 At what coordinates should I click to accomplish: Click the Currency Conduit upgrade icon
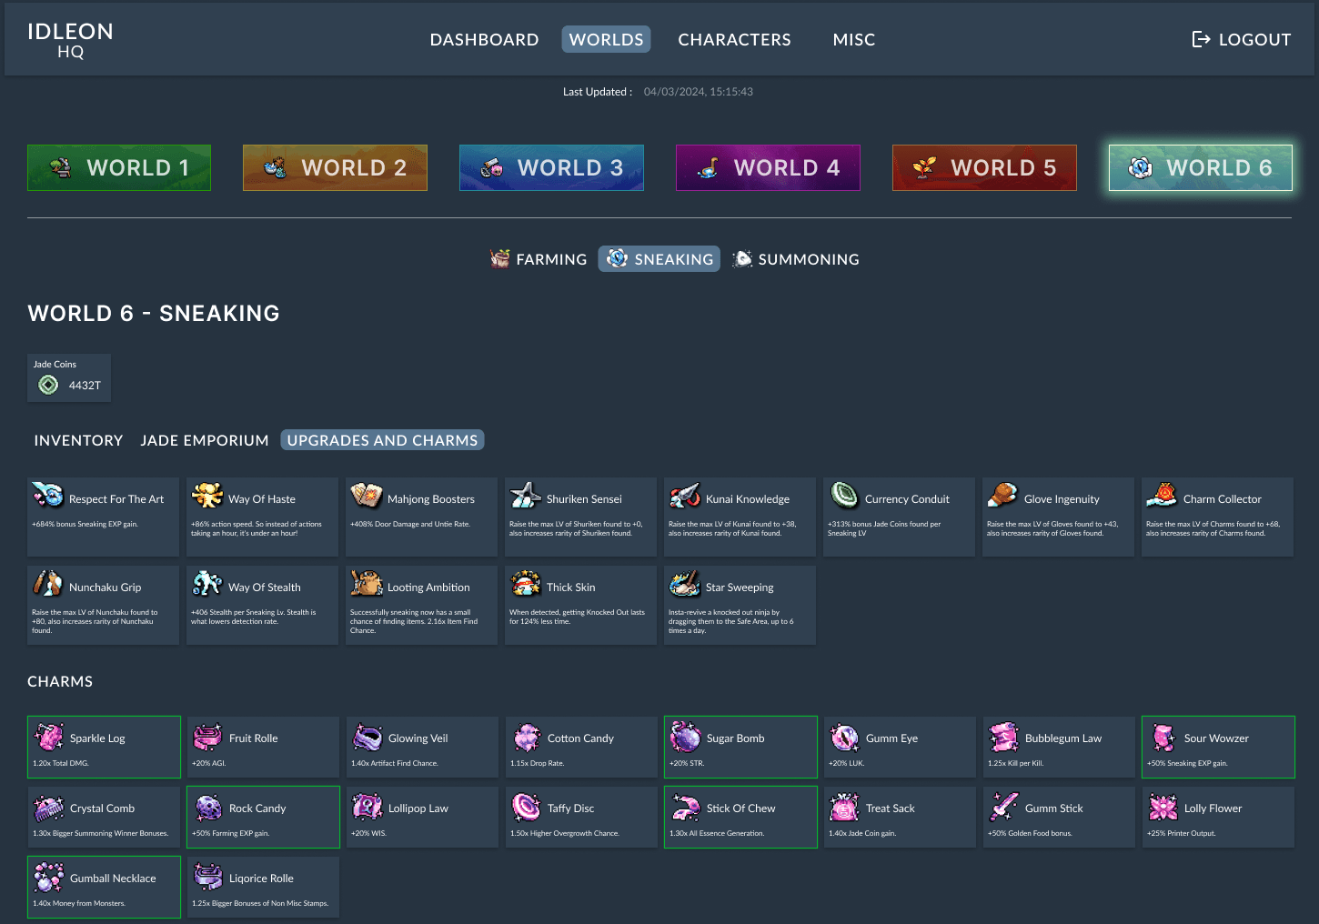[x=844, y=496]
